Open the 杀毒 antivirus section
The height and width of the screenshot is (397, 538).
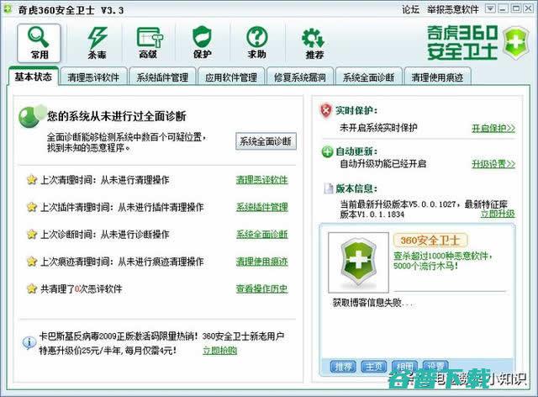coord(98,43)
